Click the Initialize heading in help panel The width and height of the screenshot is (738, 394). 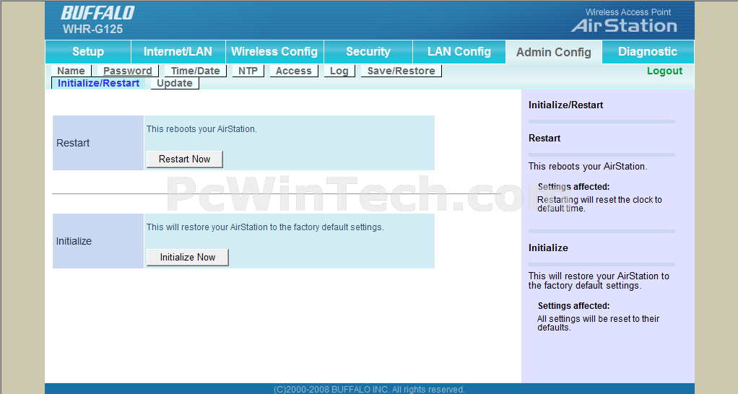click(548, 248)
